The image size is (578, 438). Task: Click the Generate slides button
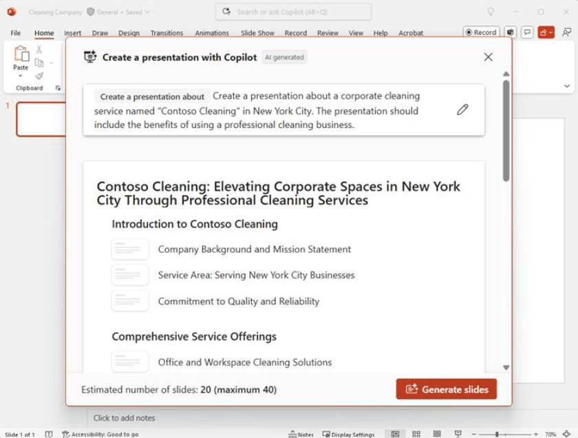pos(447,389)
